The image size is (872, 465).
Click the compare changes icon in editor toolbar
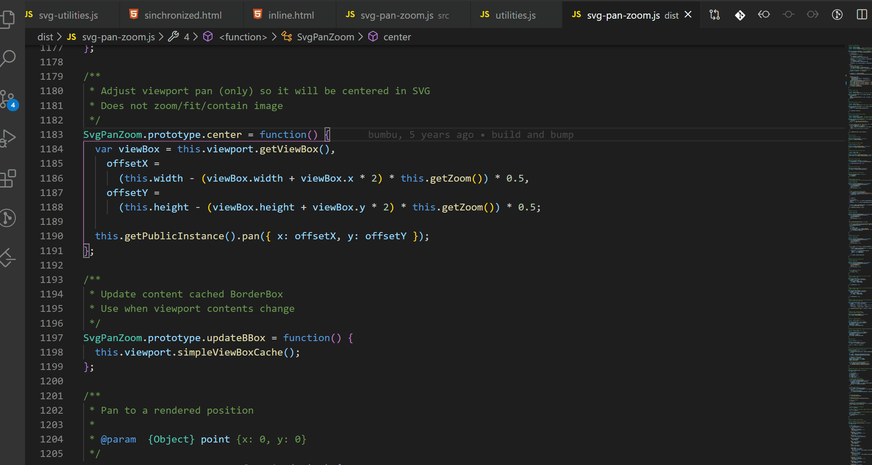coord(715,15)
